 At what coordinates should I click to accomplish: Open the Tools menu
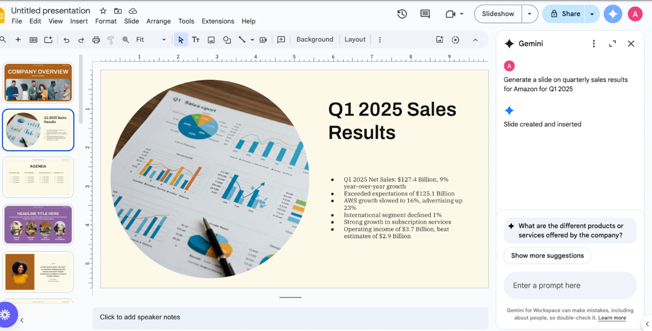click(186, 21)
